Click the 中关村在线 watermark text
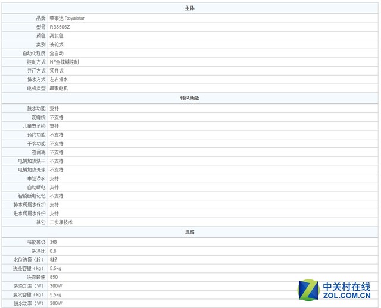Screen dimensions: 381x308 (346, 286)
